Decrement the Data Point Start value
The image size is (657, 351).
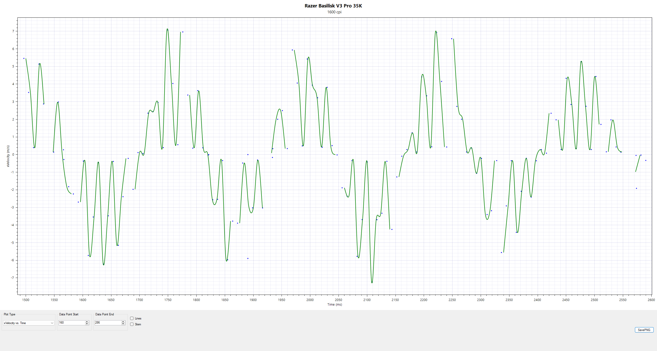tap(87, 324)
